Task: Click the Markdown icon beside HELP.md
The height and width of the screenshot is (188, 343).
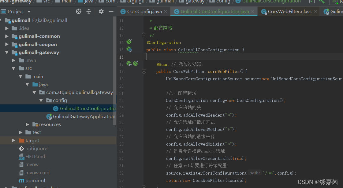Action: (x=21, y=157)
